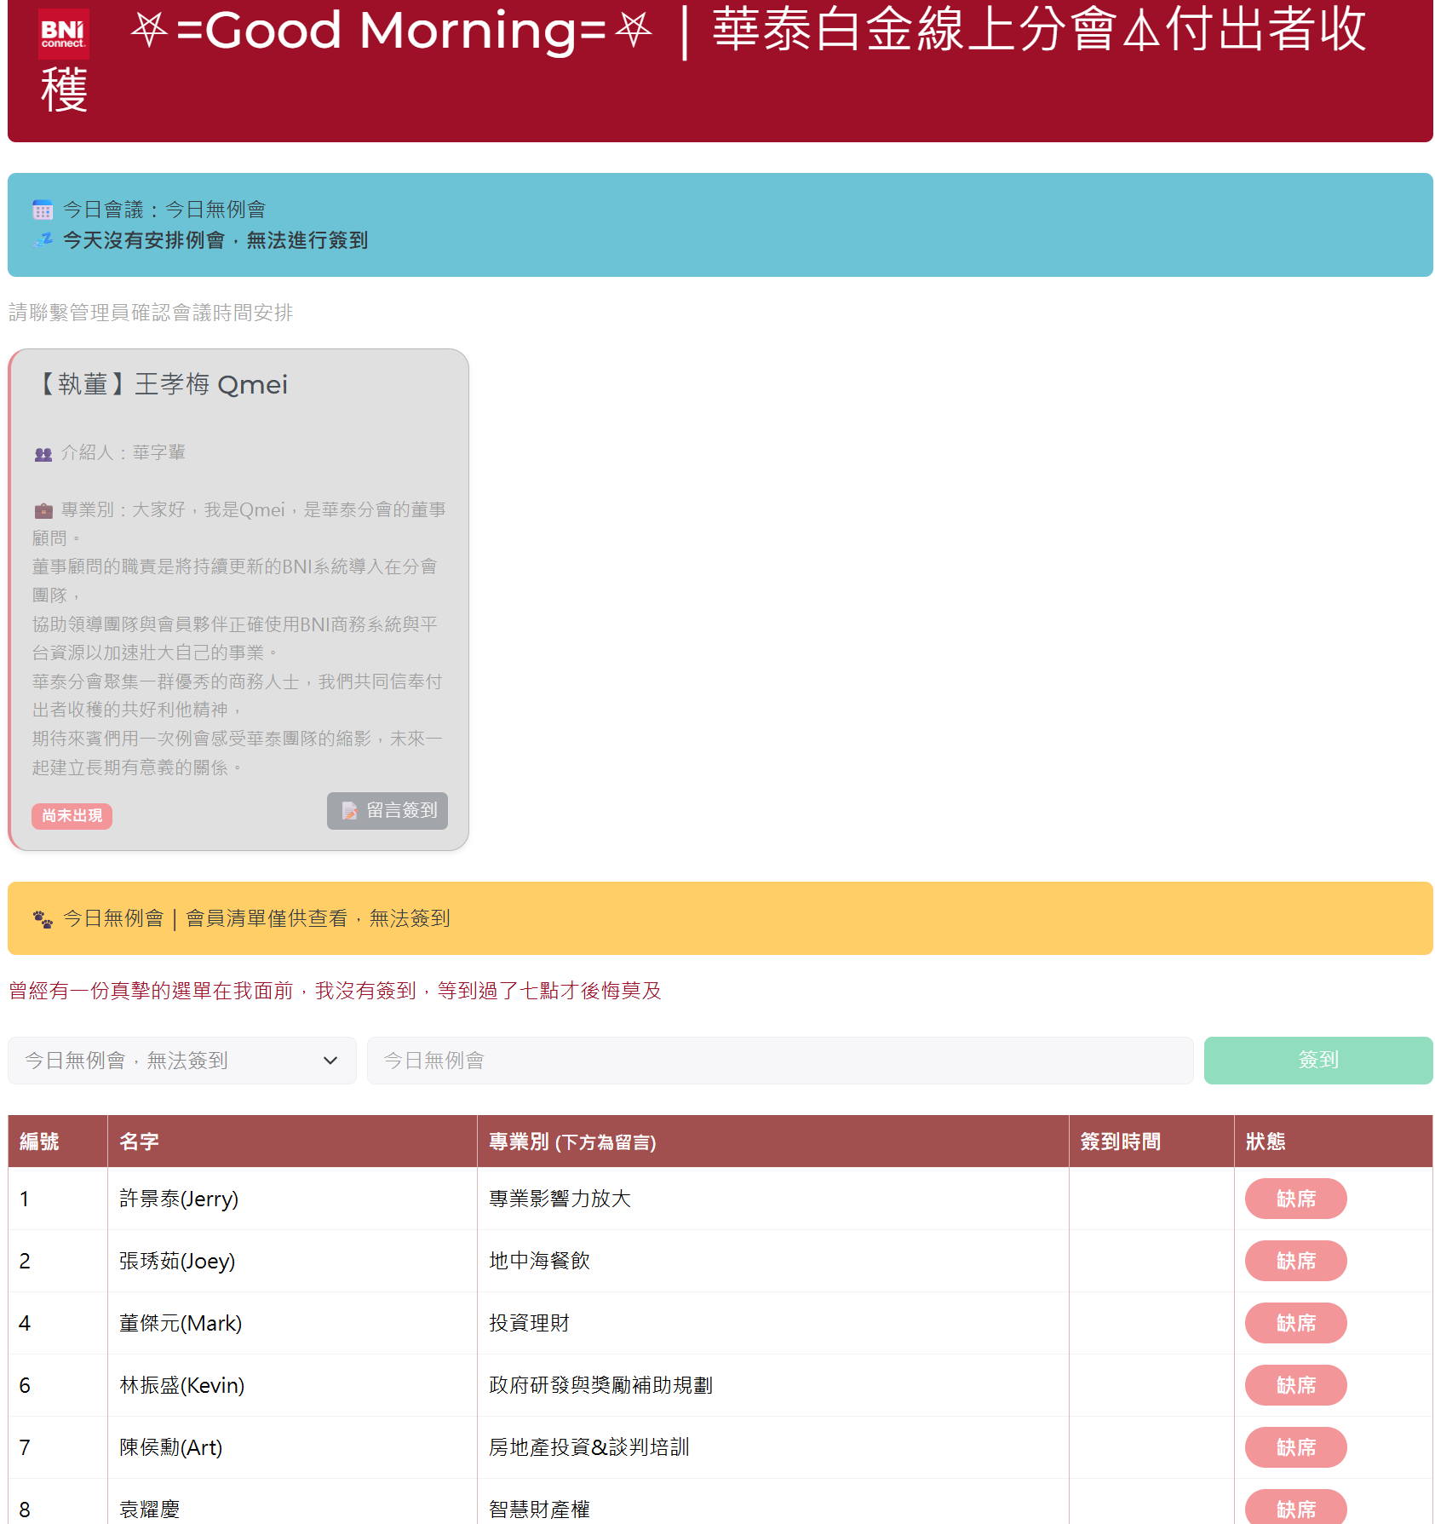Click the name 陳侯勳(Art)

pos(170,1447)
